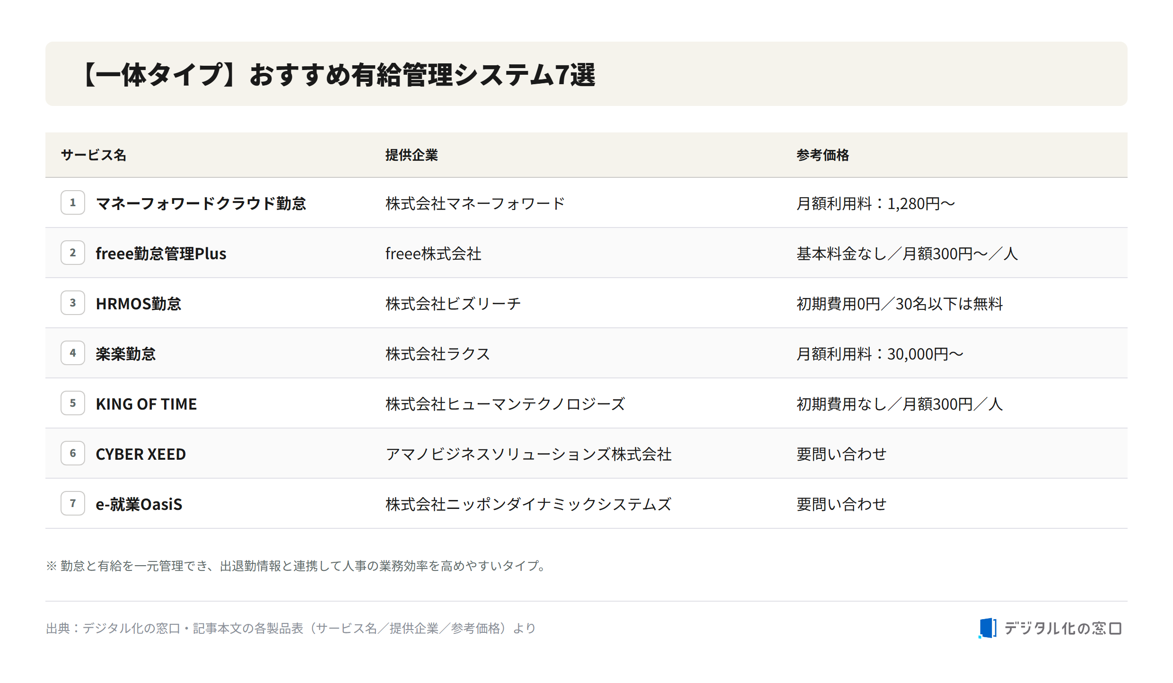Click the HRMOS勤怠 service name
Screen dimensions: 1173x683
click(x=139, y=304)
